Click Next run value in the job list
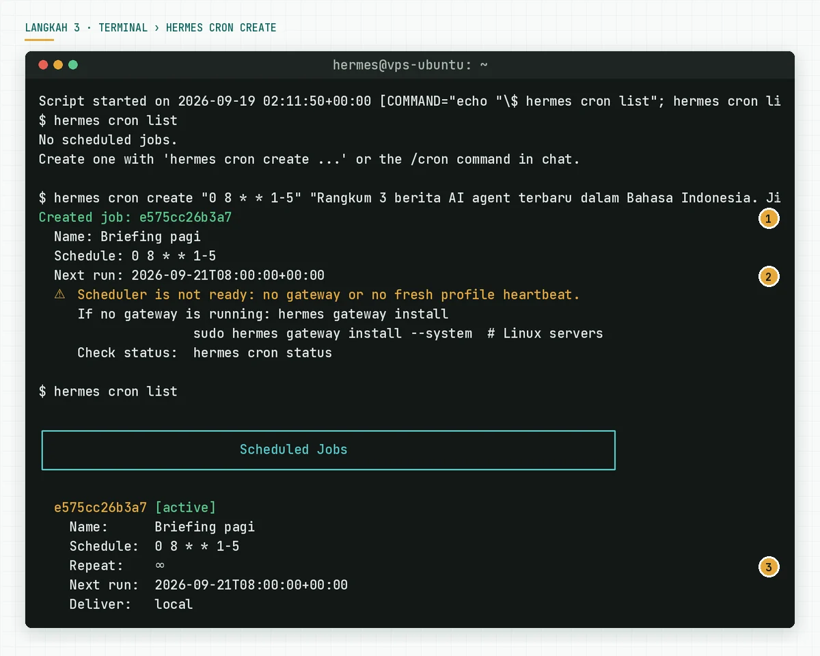 pyautogui.click(x=251, y=585)
